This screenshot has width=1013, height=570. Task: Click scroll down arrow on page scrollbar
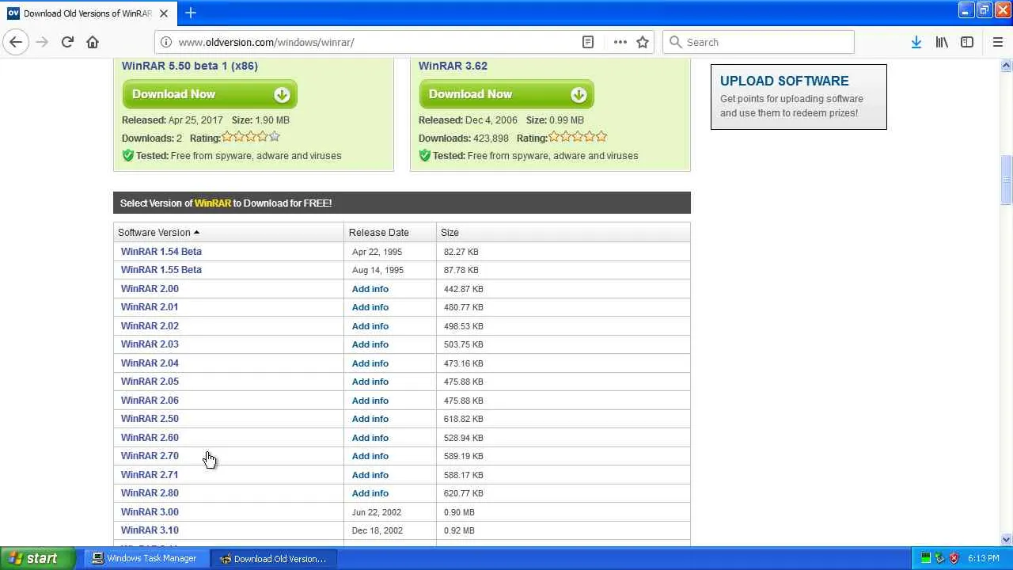pos(1007,540)
